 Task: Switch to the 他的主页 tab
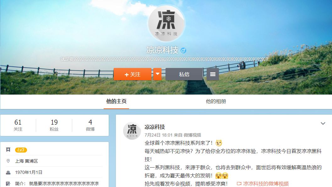116,101
